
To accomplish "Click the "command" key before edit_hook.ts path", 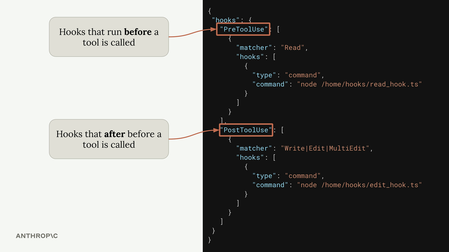I will point(270,185).
